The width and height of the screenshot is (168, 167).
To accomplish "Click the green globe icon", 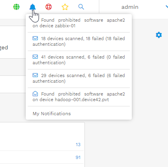I will click(16, 7).
